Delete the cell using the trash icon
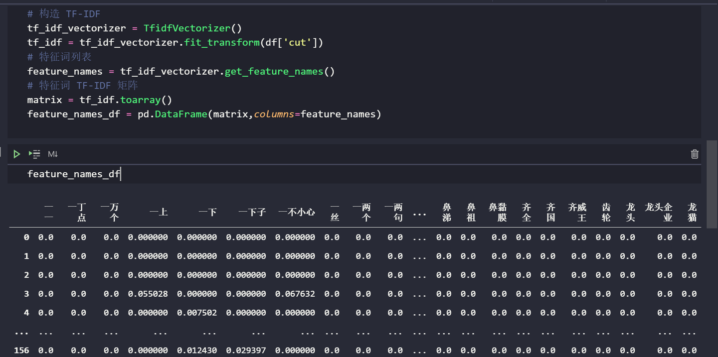This screenshot has height=357, width=718. pos(695,154)
